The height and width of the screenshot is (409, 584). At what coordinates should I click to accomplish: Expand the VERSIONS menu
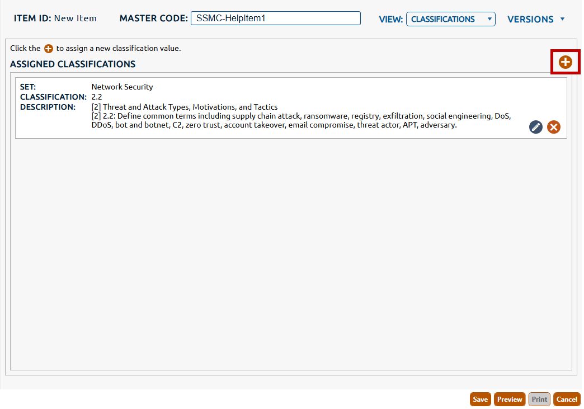[x=536, y=19]
